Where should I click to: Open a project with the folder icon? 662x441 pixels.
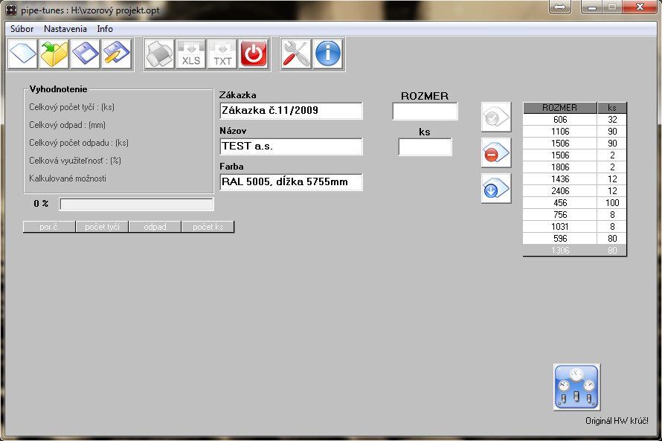[x=54, y=54]
